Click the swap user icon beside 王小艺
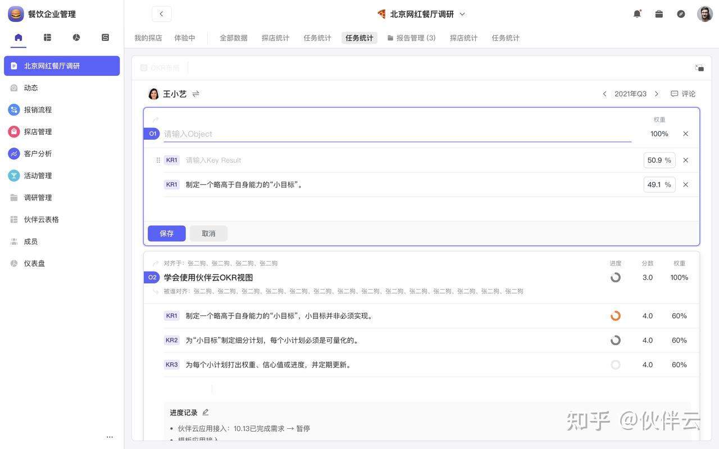 click(x=196, y=94)
